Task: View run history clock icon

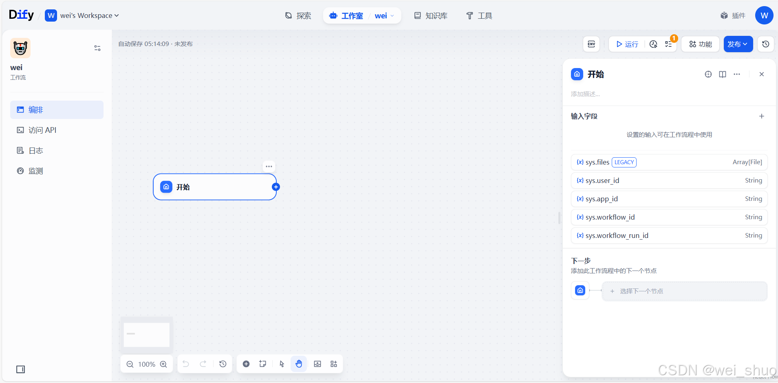Action: [653, 44]
